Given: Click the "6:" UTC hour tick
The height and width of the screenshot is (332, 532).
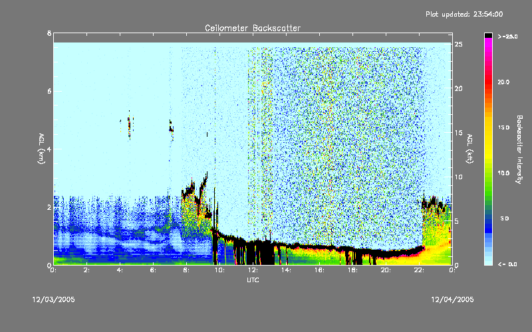Looking at the screenshot, I should click(x=154, y=270).
